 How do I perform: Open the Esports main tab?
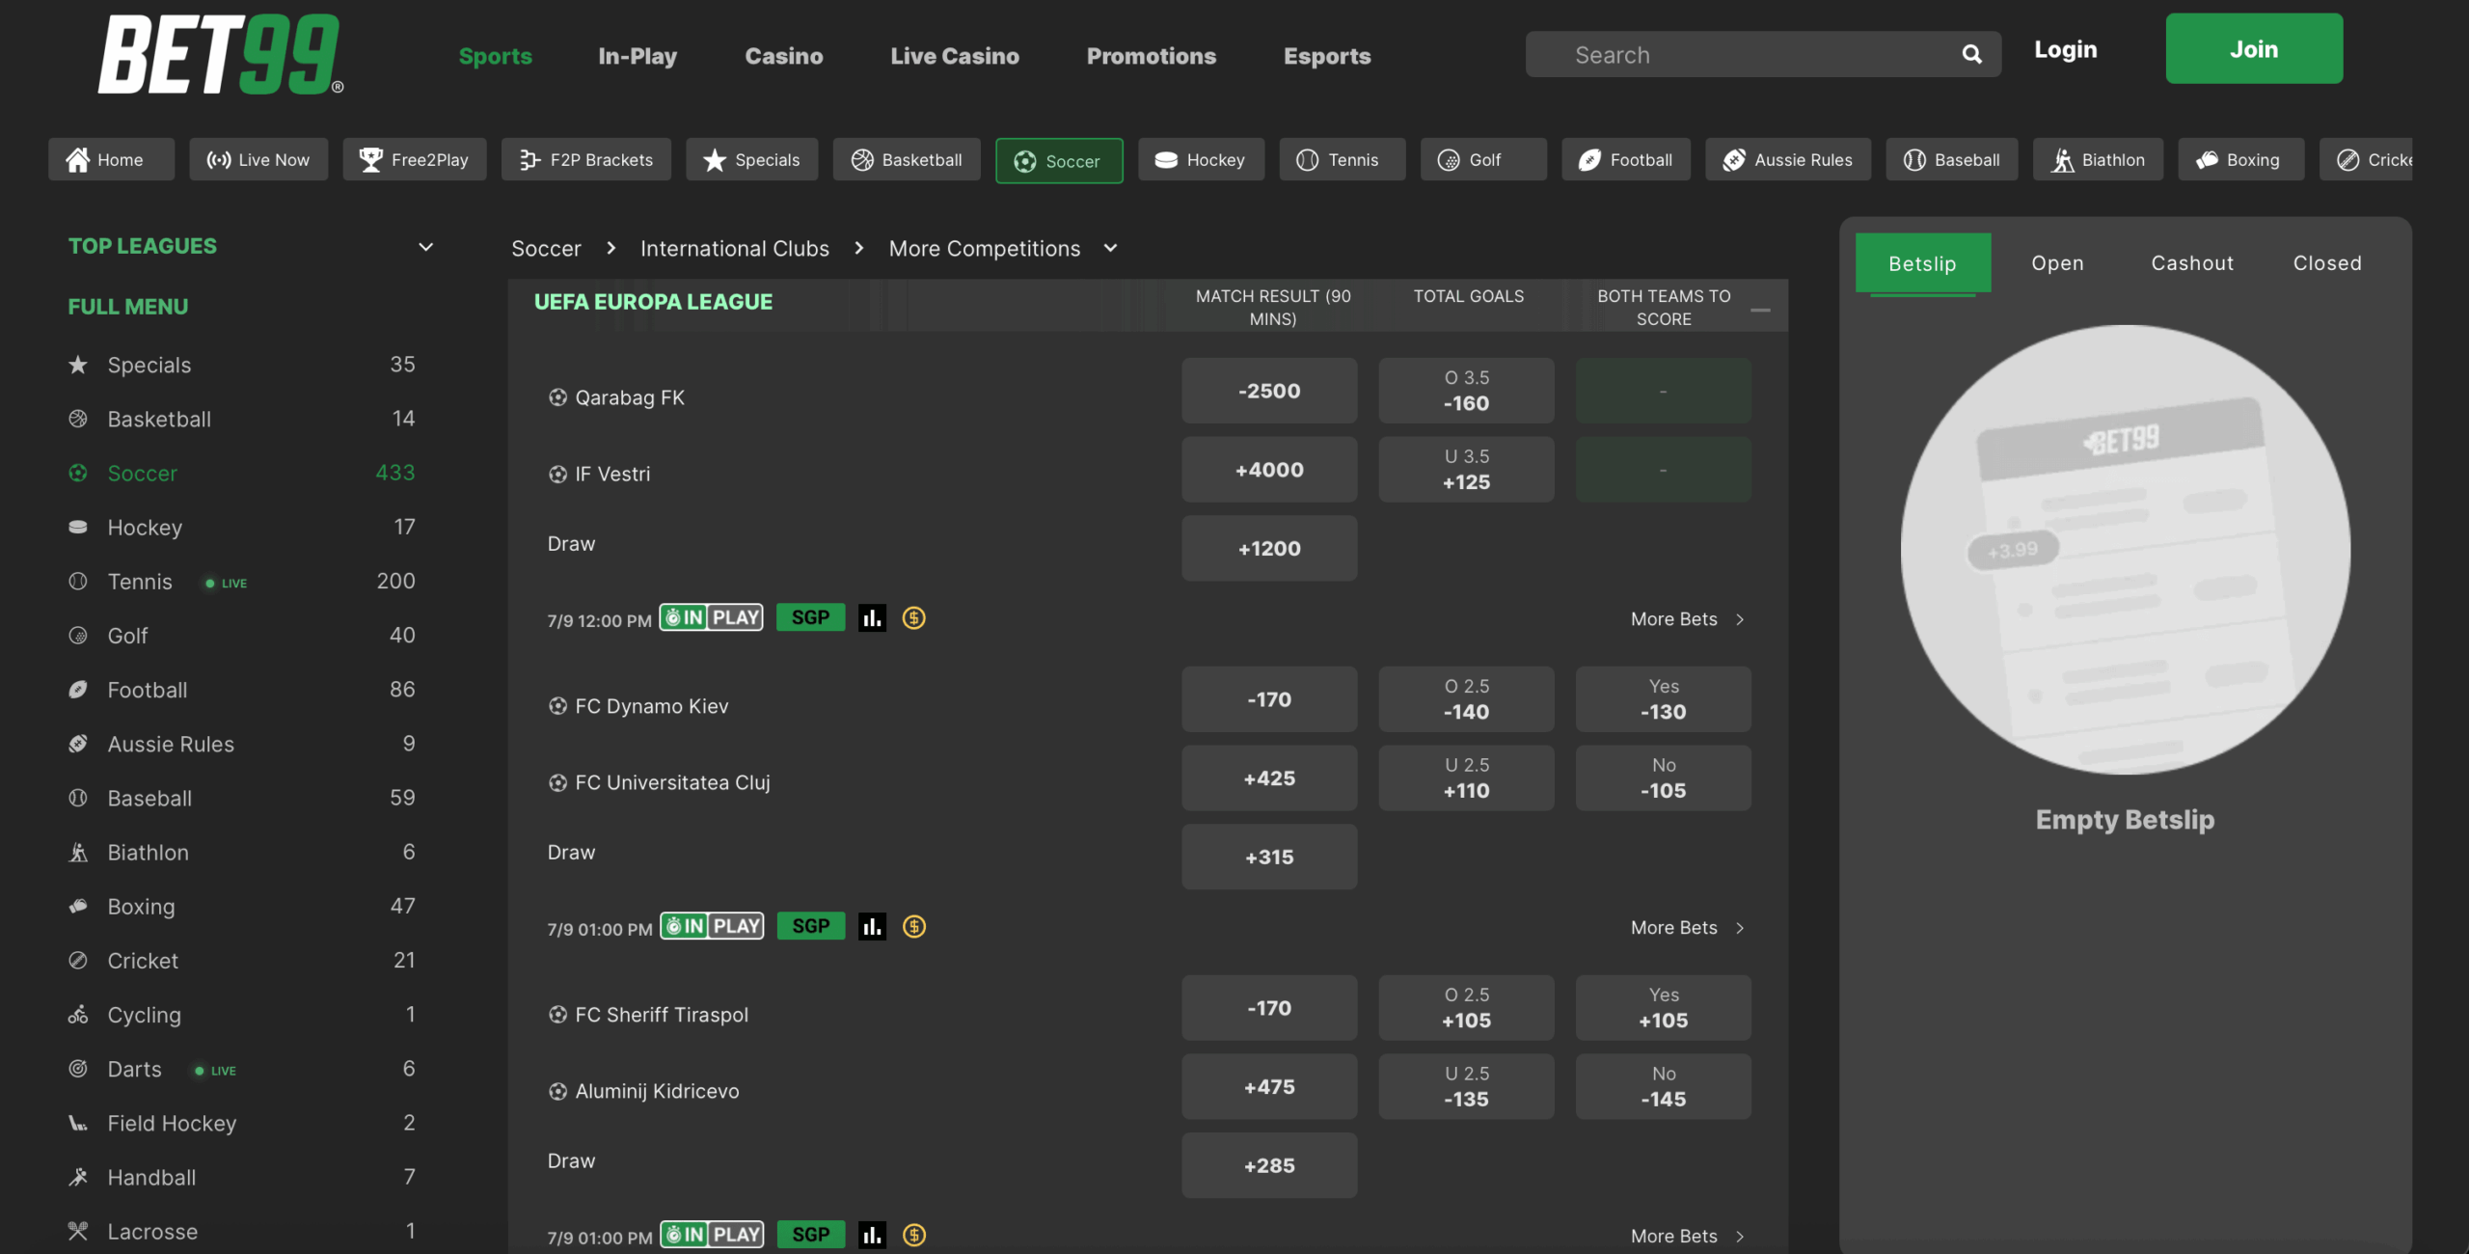(x=1327, y=56)
